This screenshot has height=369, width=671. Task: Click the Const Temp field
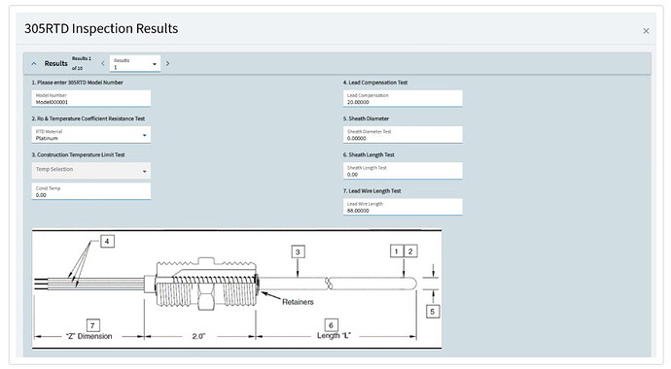click(x=91, y=191)
